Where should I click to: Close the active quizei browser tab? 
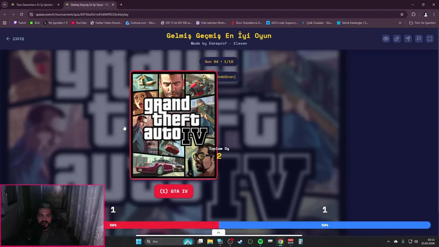click(113, 5)
